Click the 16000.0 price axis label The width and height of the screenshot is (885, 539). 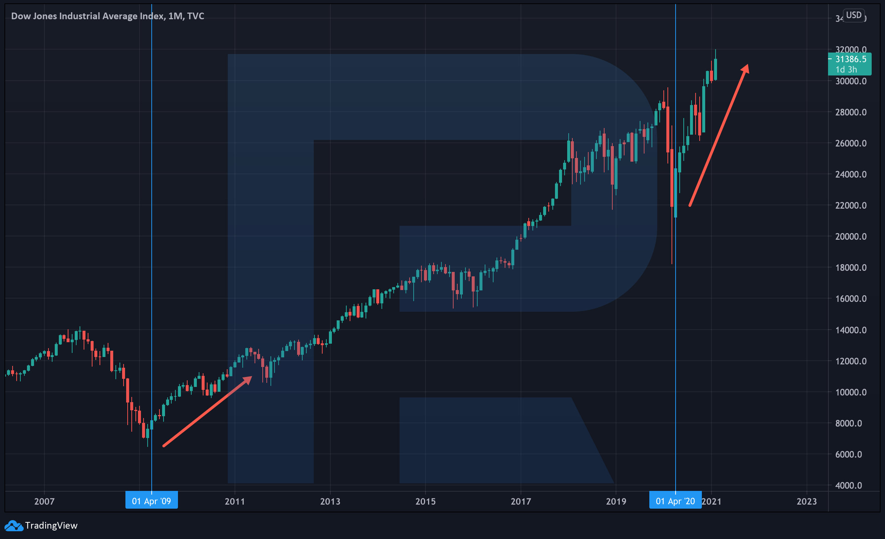[x=851, y=299]
